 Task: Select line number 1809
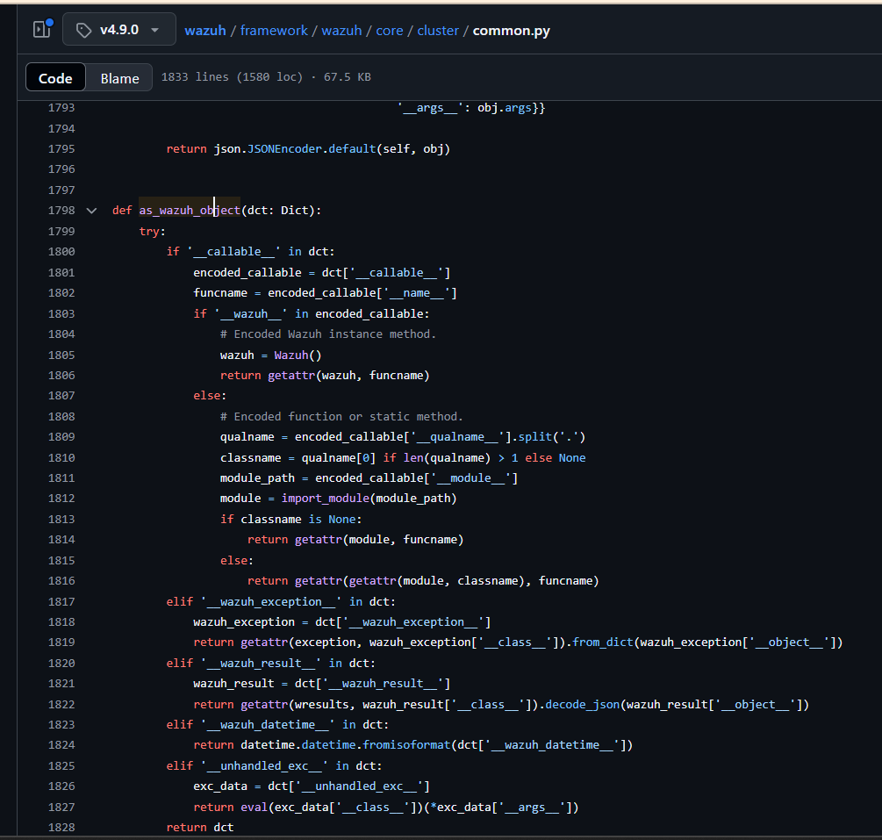[x=61, y=436]
